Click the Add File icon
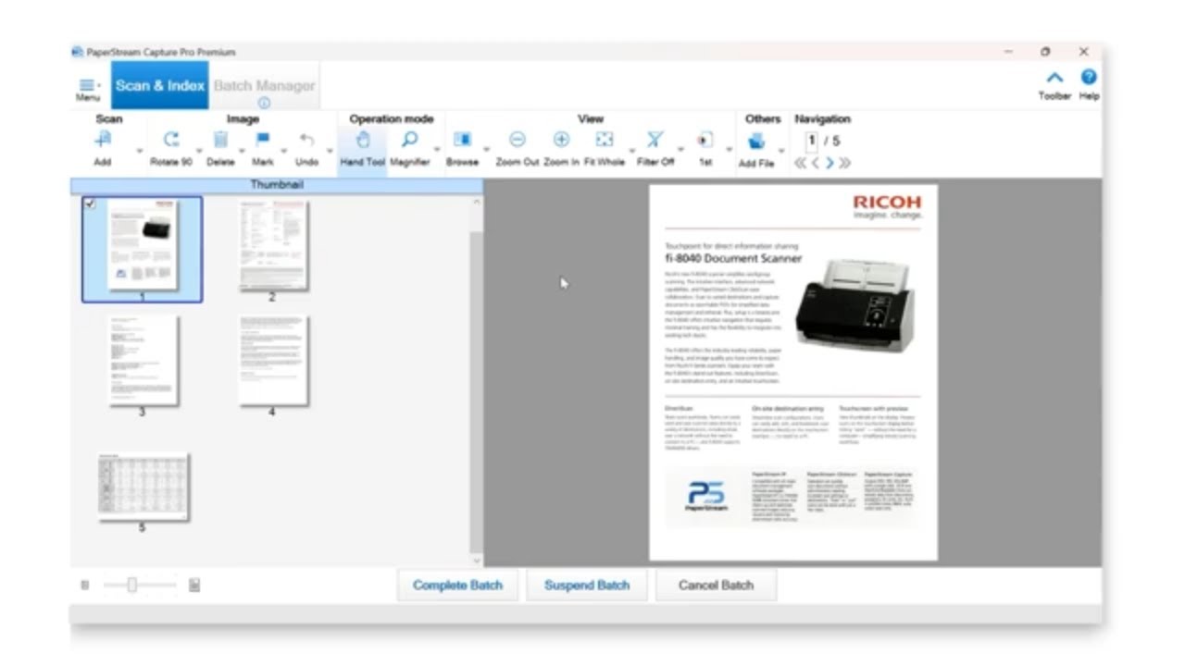The height and width of the screenshot is (666, 1185). [x=756, y=141]
